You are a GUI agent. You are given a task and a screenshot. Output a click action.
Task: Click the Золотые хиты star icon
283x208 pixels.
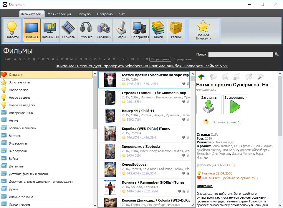4,82
